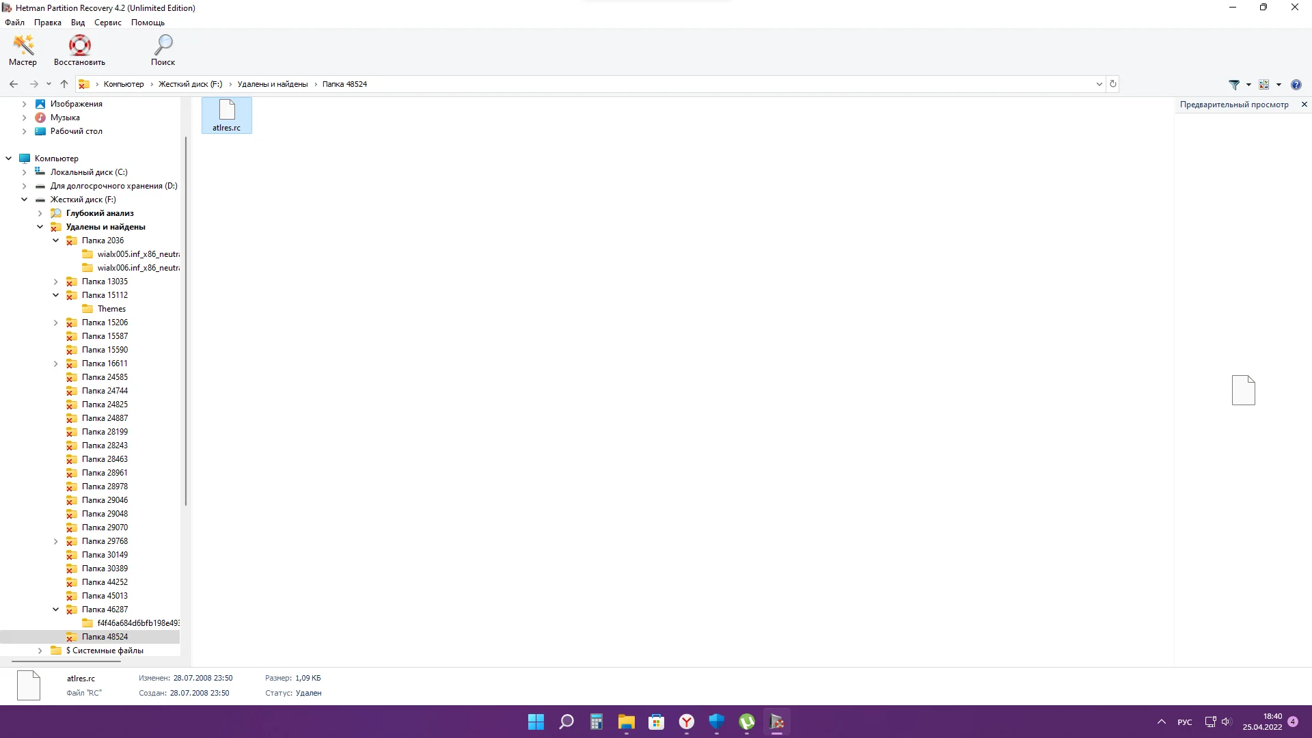Select the atlres.rc file thumbnail
Viewport: 1312px width, 738px height.
(x=226, y=115)
